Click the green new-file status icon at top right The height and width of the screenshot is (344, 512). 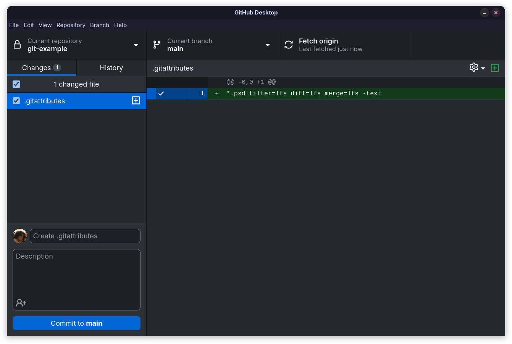pos(495,68)
